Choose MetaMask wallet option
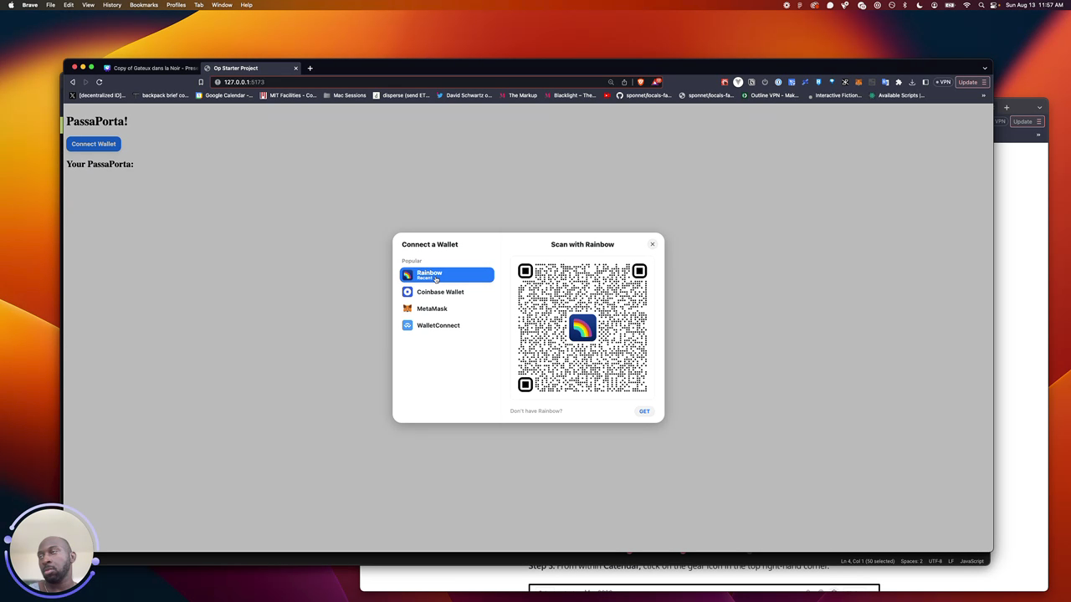Image resolution: width=1071 pixels, height=602 pixels. 447,309
